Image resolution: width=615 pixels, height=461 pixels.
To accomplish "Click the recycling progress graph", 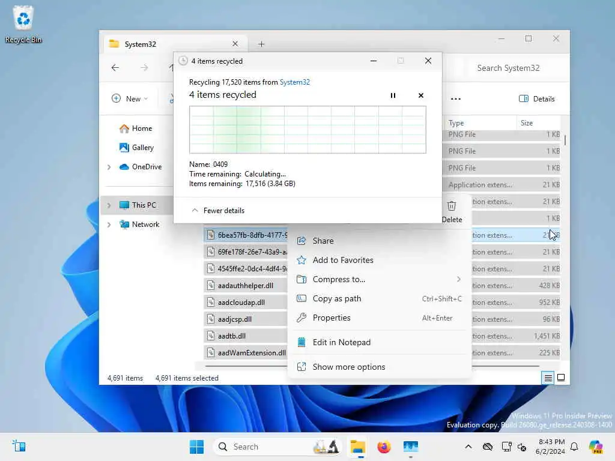I will (x=307, y=130).
